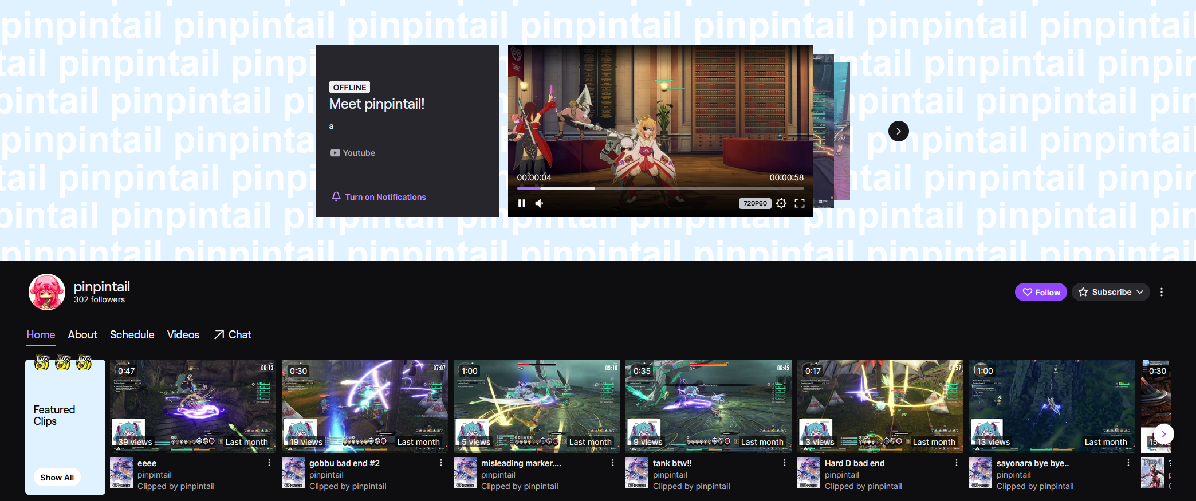Play the 'eeee' clip thumbnail

193,406
